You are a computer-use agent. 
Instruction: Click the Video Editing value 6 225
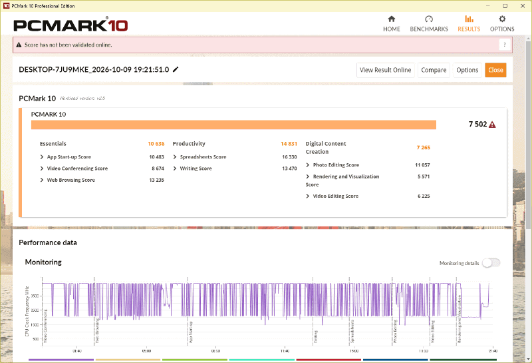[424, 196]
